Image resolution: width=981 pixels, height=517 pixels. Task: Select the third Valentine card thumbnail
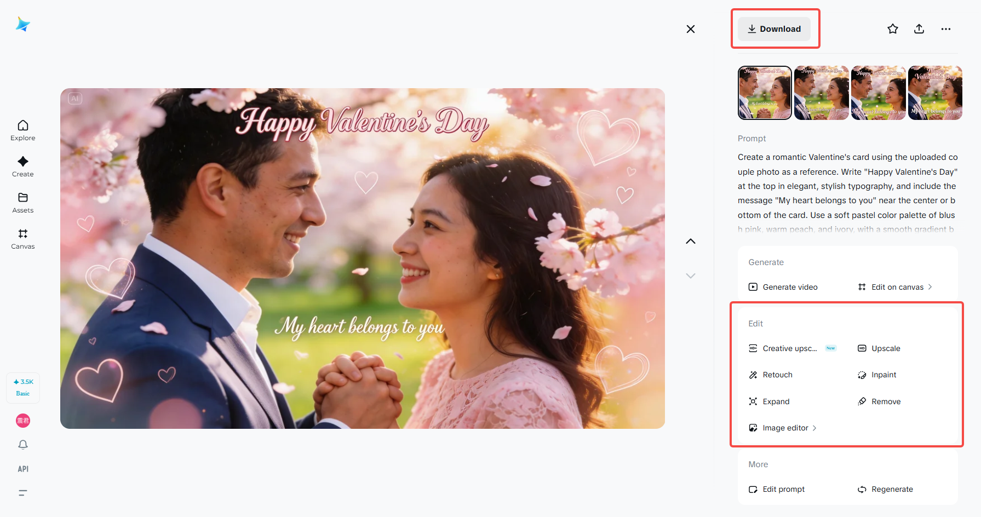point(879,93)
